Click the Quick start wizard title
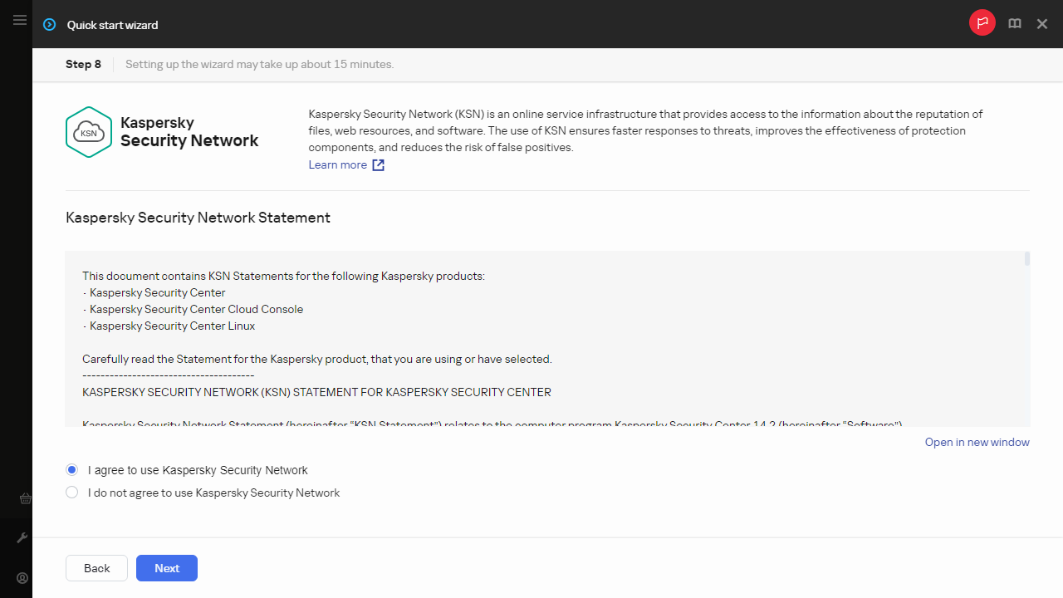Screen dimensions: 1063x598 pyautogui.click(x=112, y=25)
